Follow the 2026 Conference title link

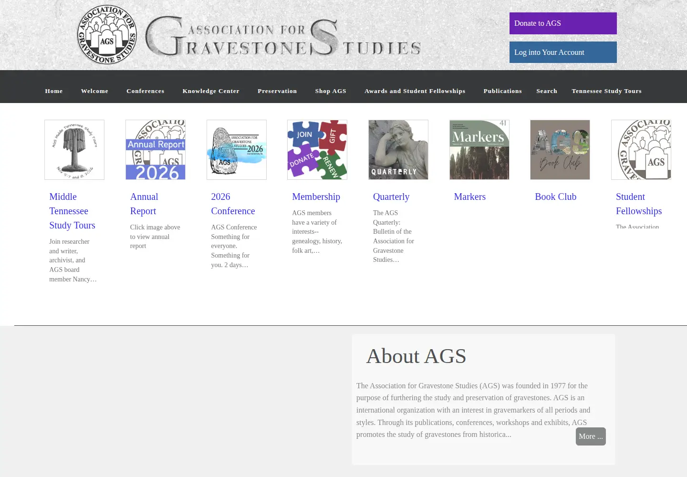tap(233, 204)
